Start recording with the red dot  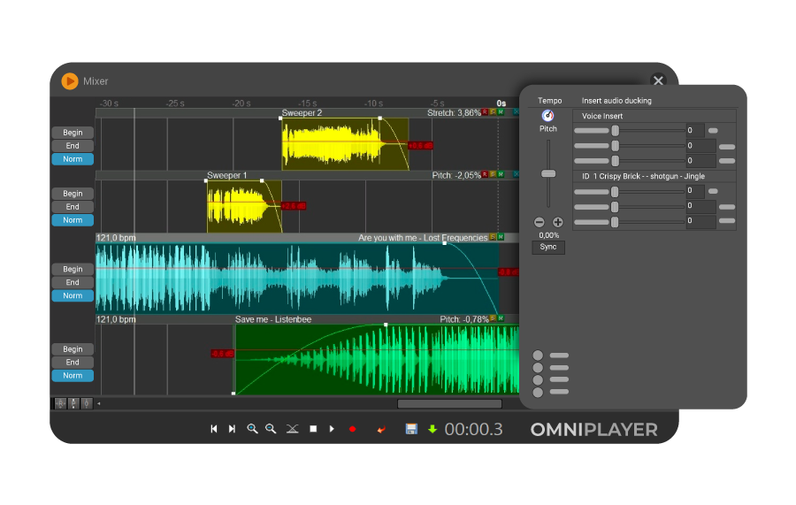tap(352, 429)
